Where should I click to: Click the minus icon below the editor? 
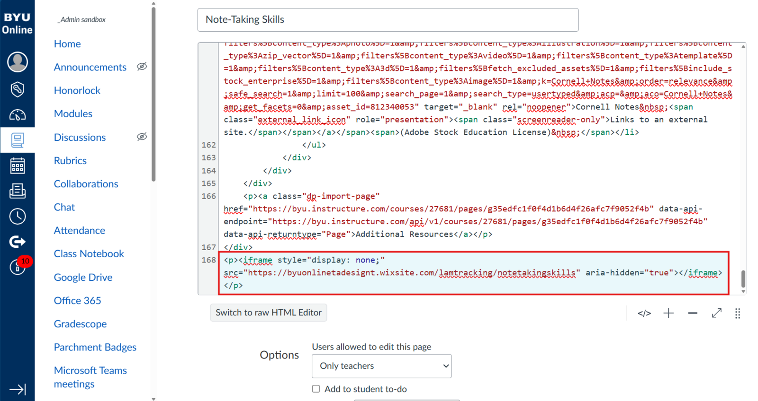tap(693, 313)
